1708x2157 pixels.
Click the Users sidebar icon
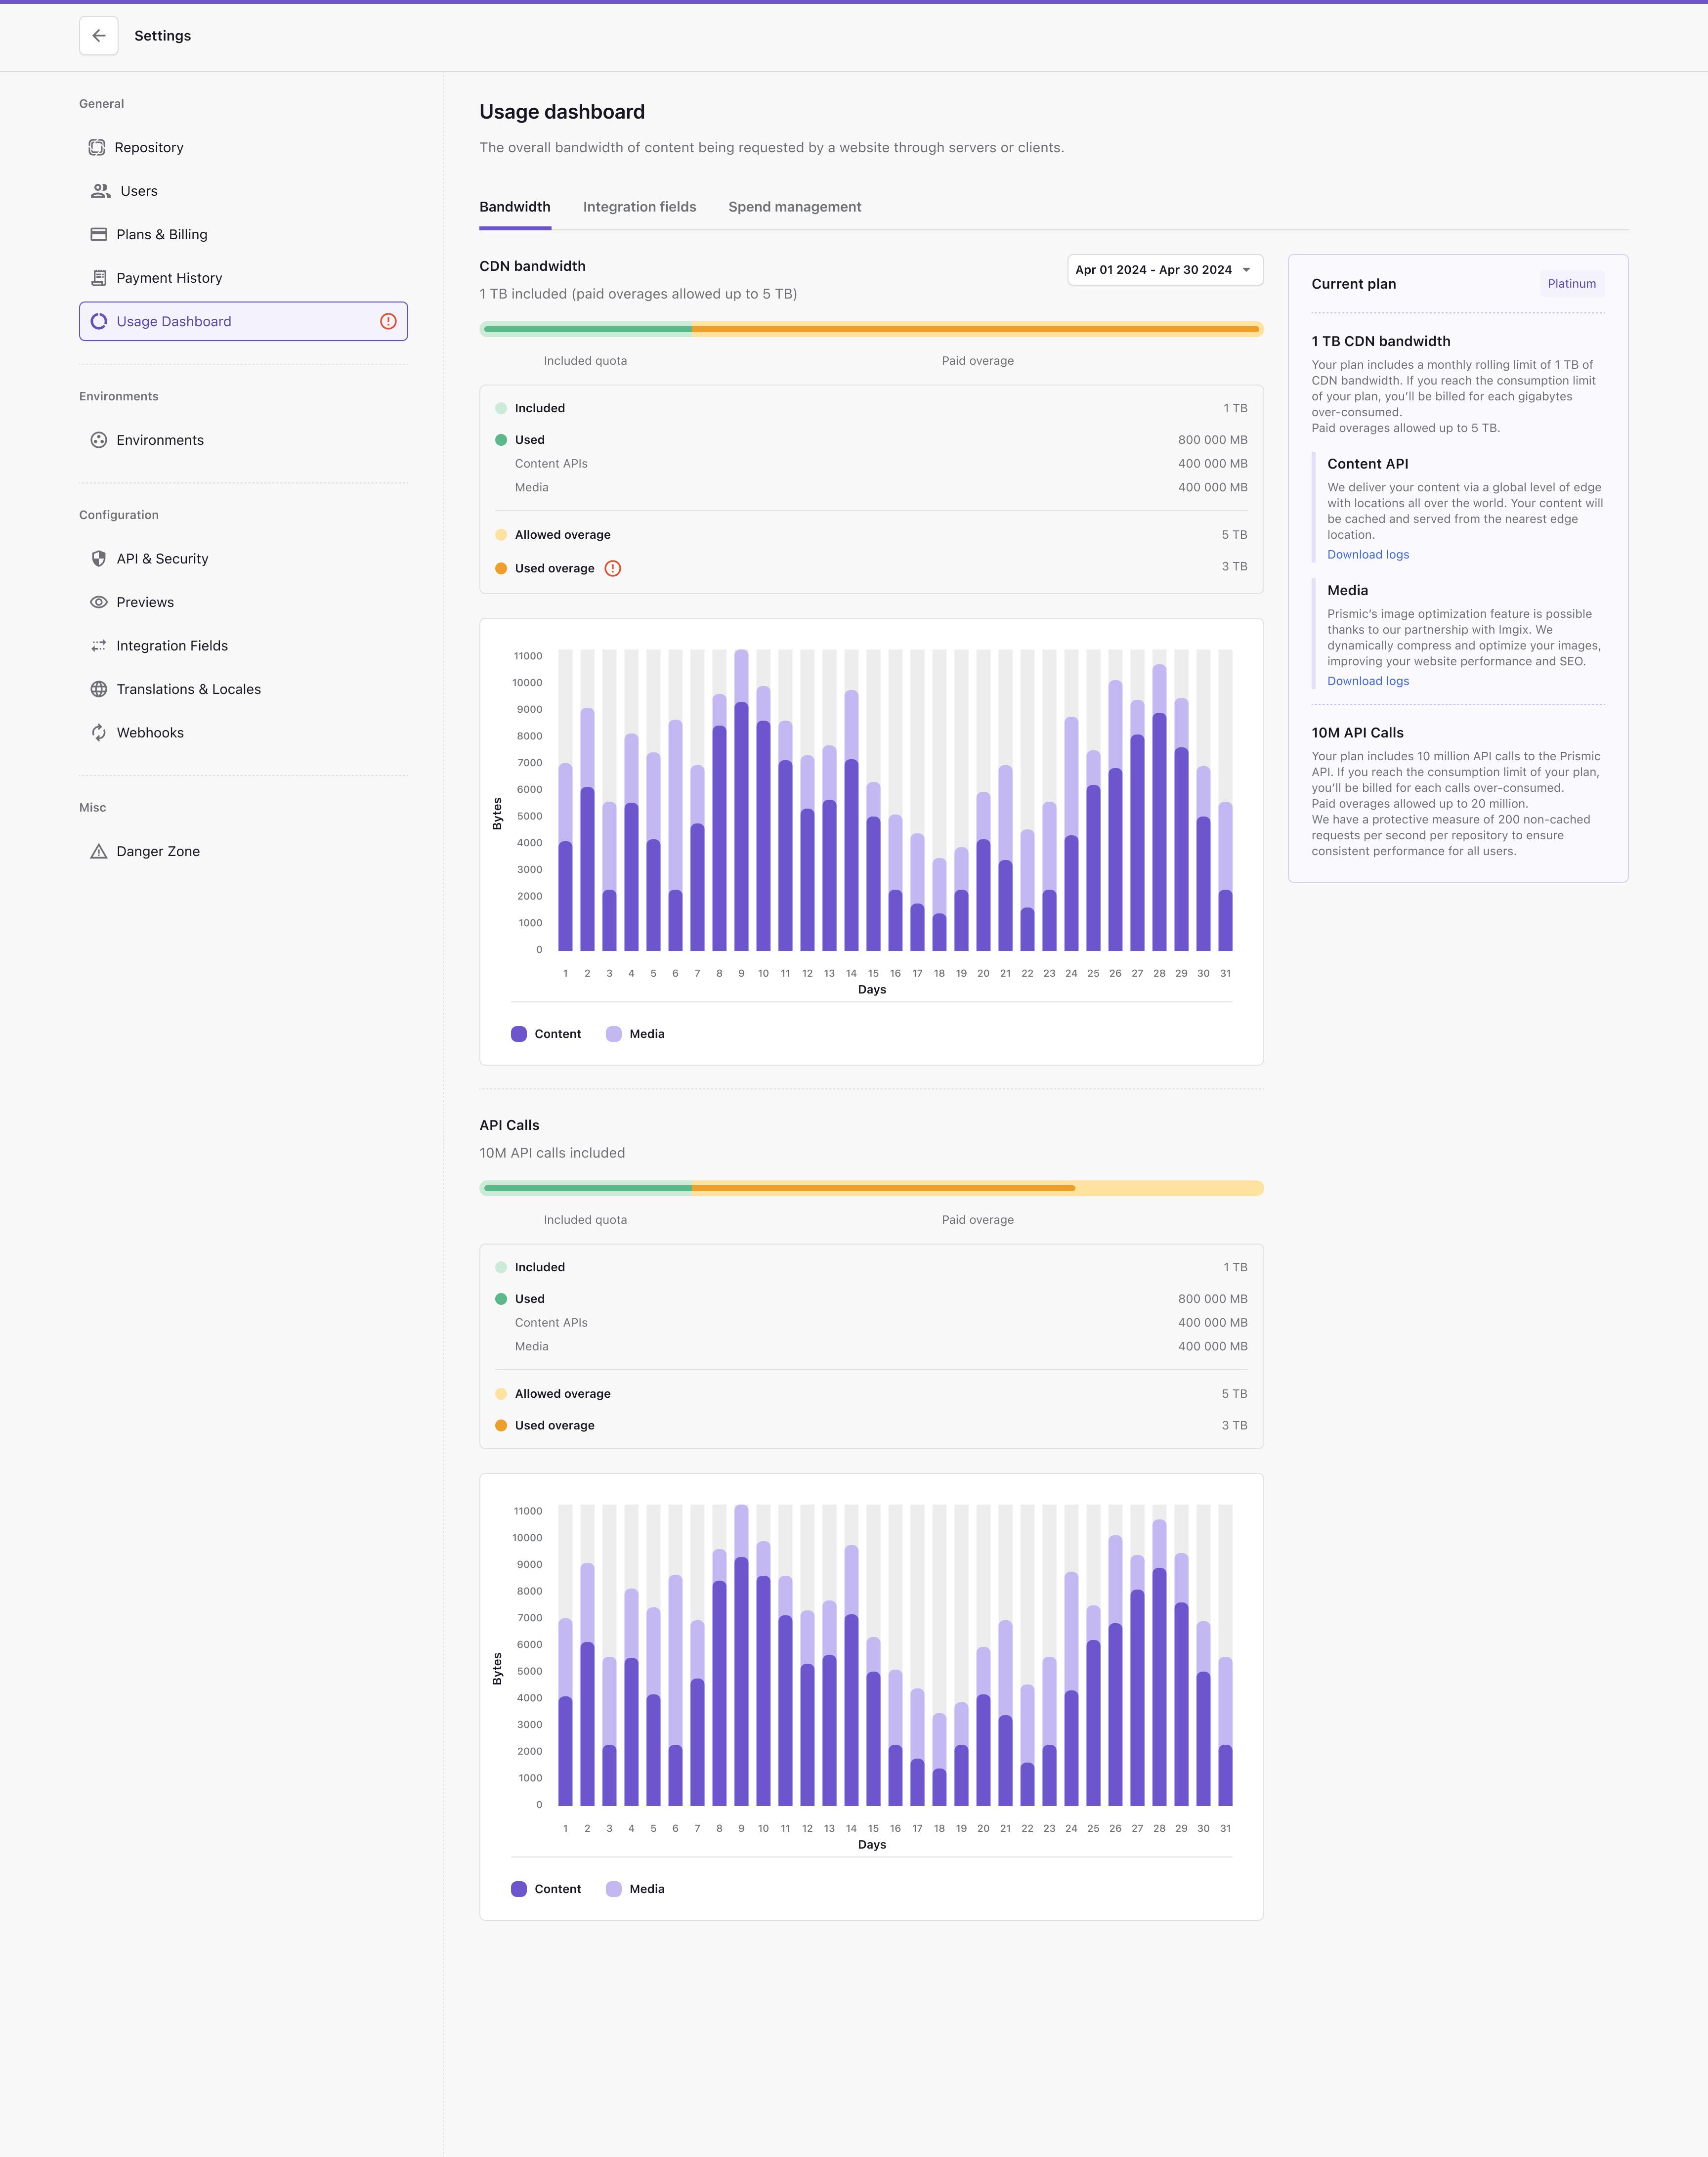[x=101, y=191]
